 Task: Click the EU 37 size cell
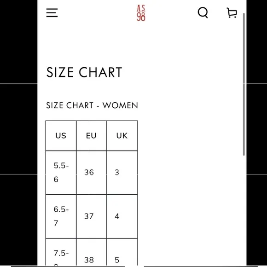pyautogui.click(x=92, y=216)
